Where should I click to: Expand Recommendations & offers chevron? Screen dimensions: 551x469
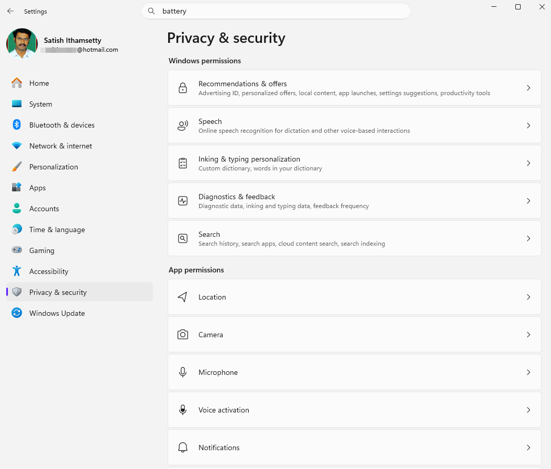tap(528, 88)
